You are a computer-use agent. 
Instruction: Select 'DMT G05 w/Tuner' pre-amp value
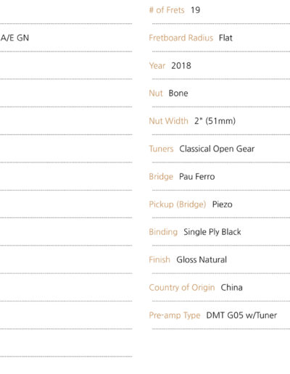pos(241,315)
